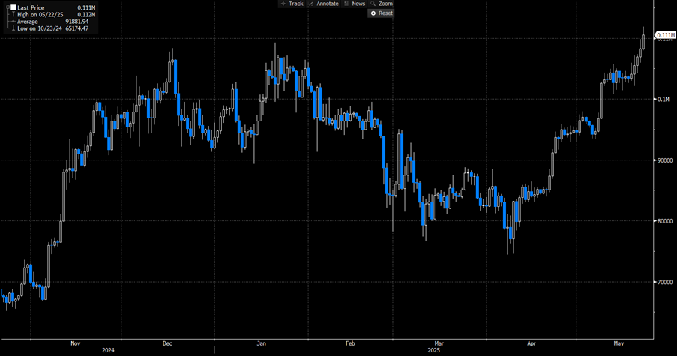Click the High marker icon in legend

click(13, 14)
